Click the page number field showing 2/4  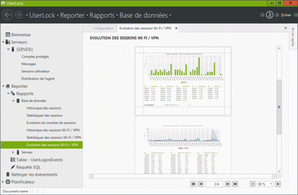214,184
